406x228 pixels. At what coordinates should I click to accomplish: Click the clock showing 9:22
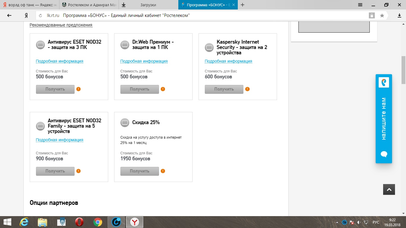coord(392,220)
